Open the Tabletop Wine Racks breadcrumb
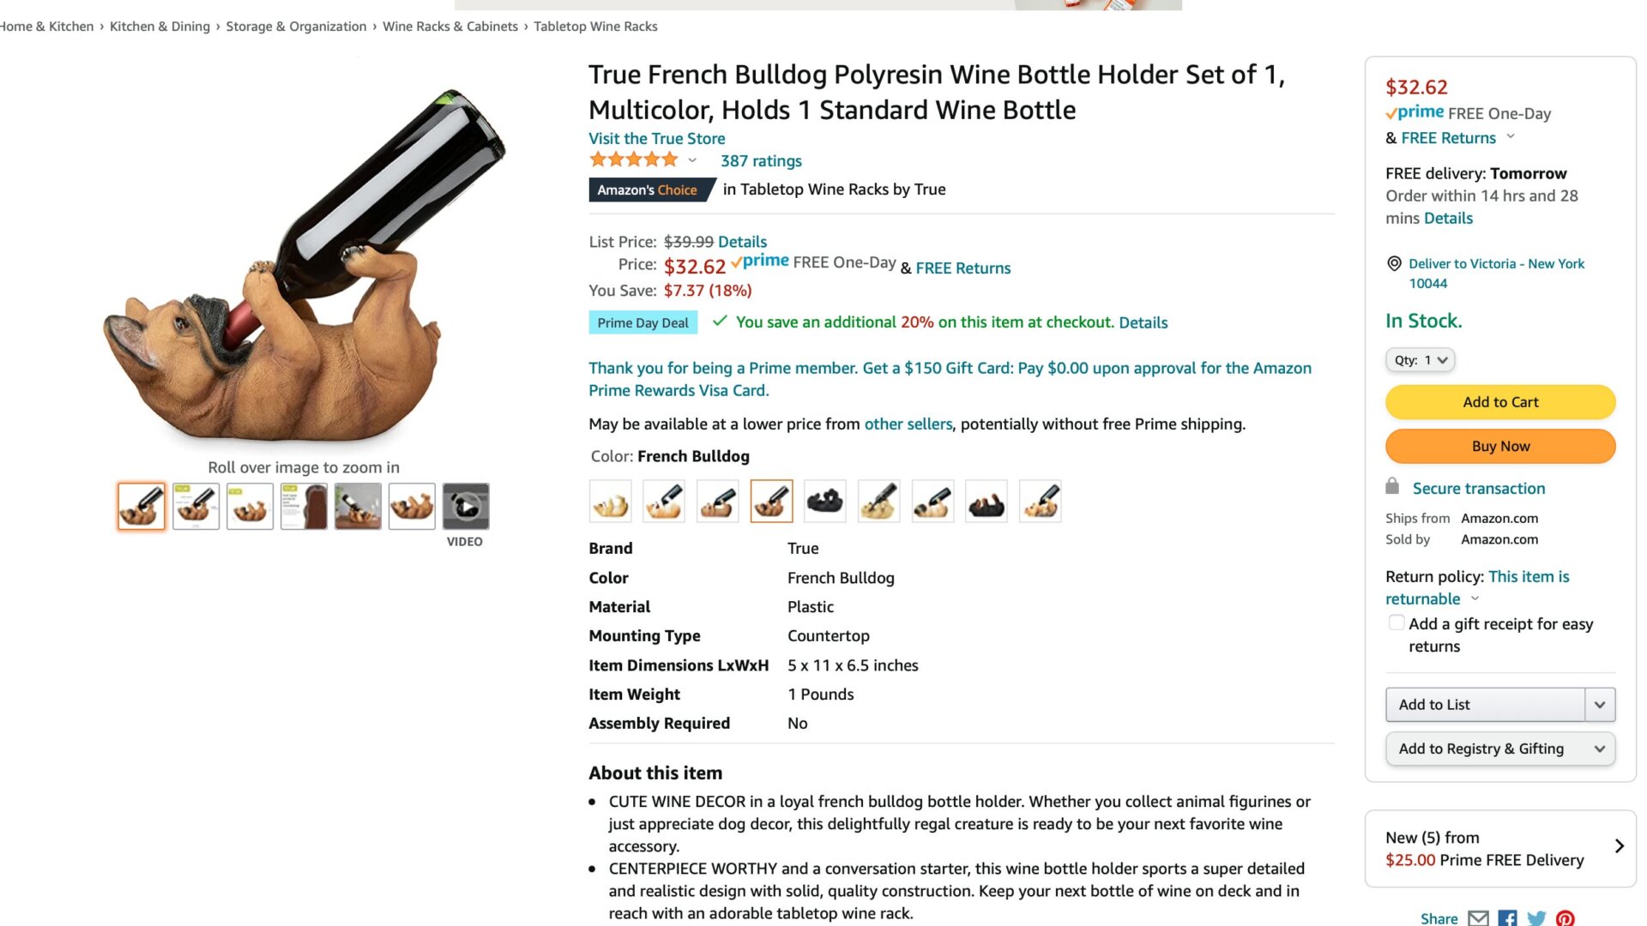The width and height of the screenshot is (1647, 926). [x=595, y=26]
